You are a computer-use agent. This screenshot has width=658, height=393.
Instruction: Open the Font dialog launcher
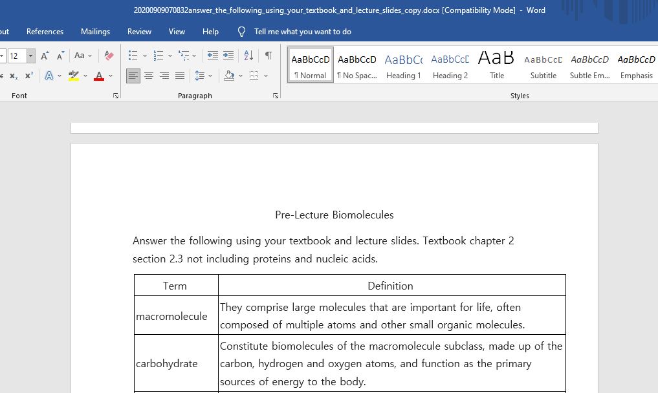116,96
